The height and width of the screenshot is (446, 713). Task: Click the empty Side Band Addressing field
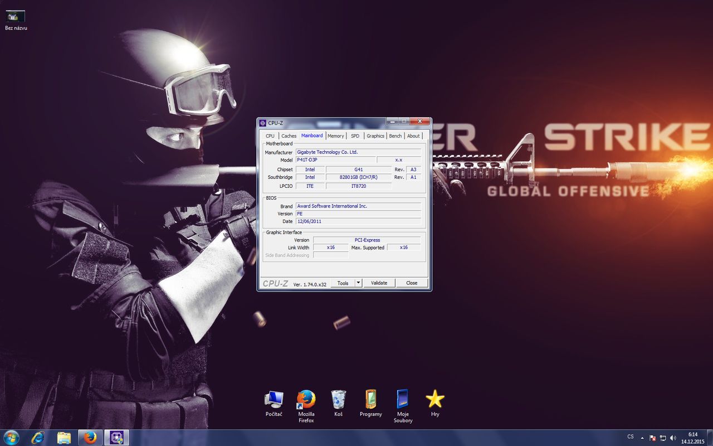point(331,255)
